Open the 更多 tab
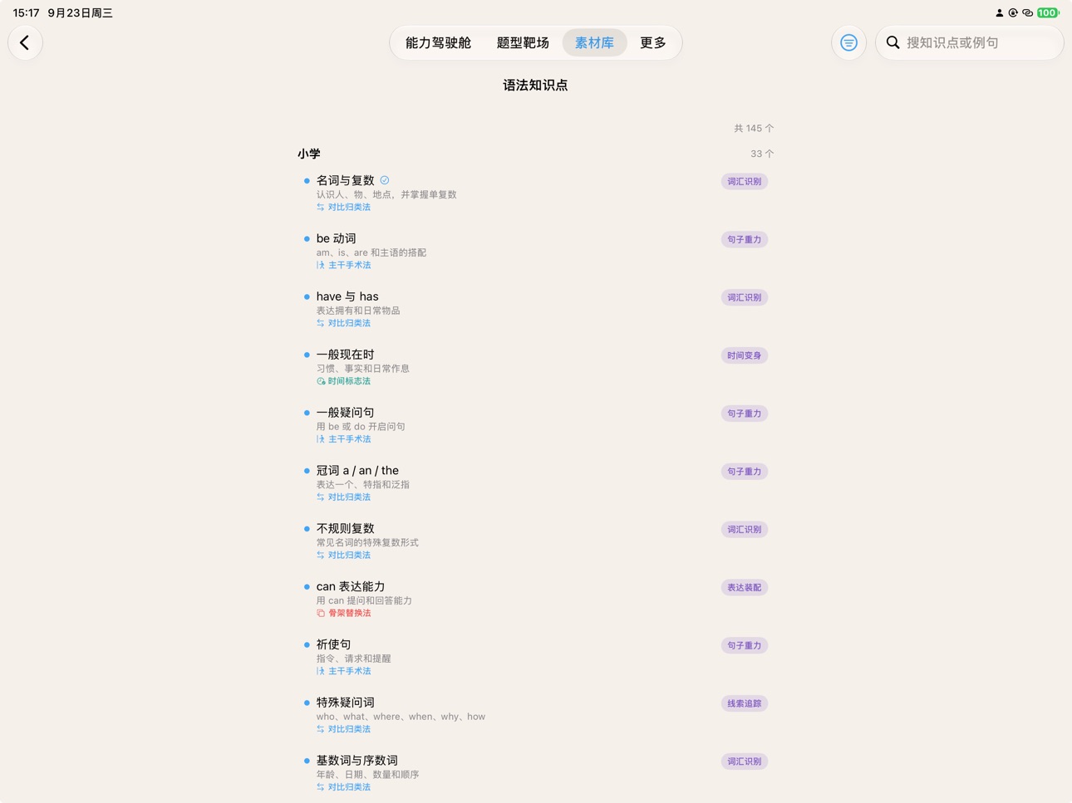 pyautogui.click(x=653, y=42)
